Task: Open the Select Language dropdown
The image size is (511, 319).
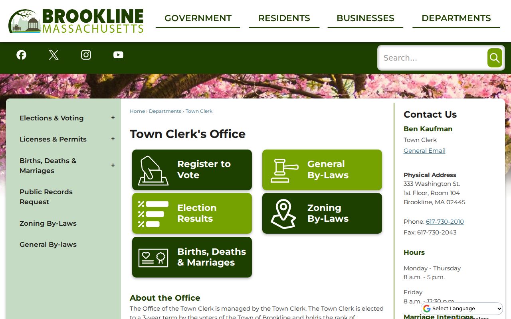Action: click(x=462, y=309)
